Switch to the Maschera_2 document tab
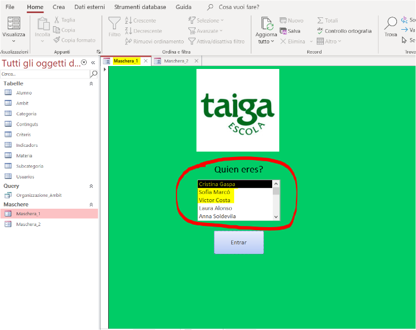 (176, 61)
